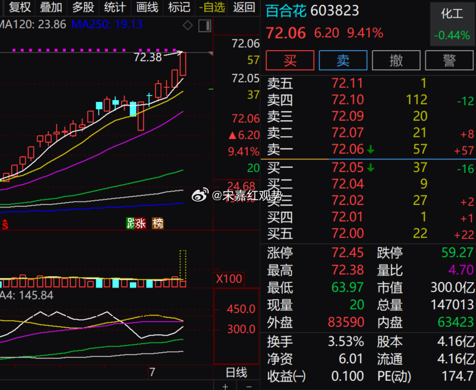476x390 pixels.
Task: Click the 收益 value 0.100
Action: coord(348,376)
